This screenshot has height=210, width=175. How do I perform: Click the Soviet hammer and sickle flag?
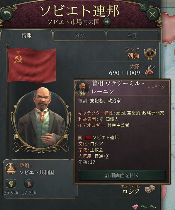click(31, 65)
